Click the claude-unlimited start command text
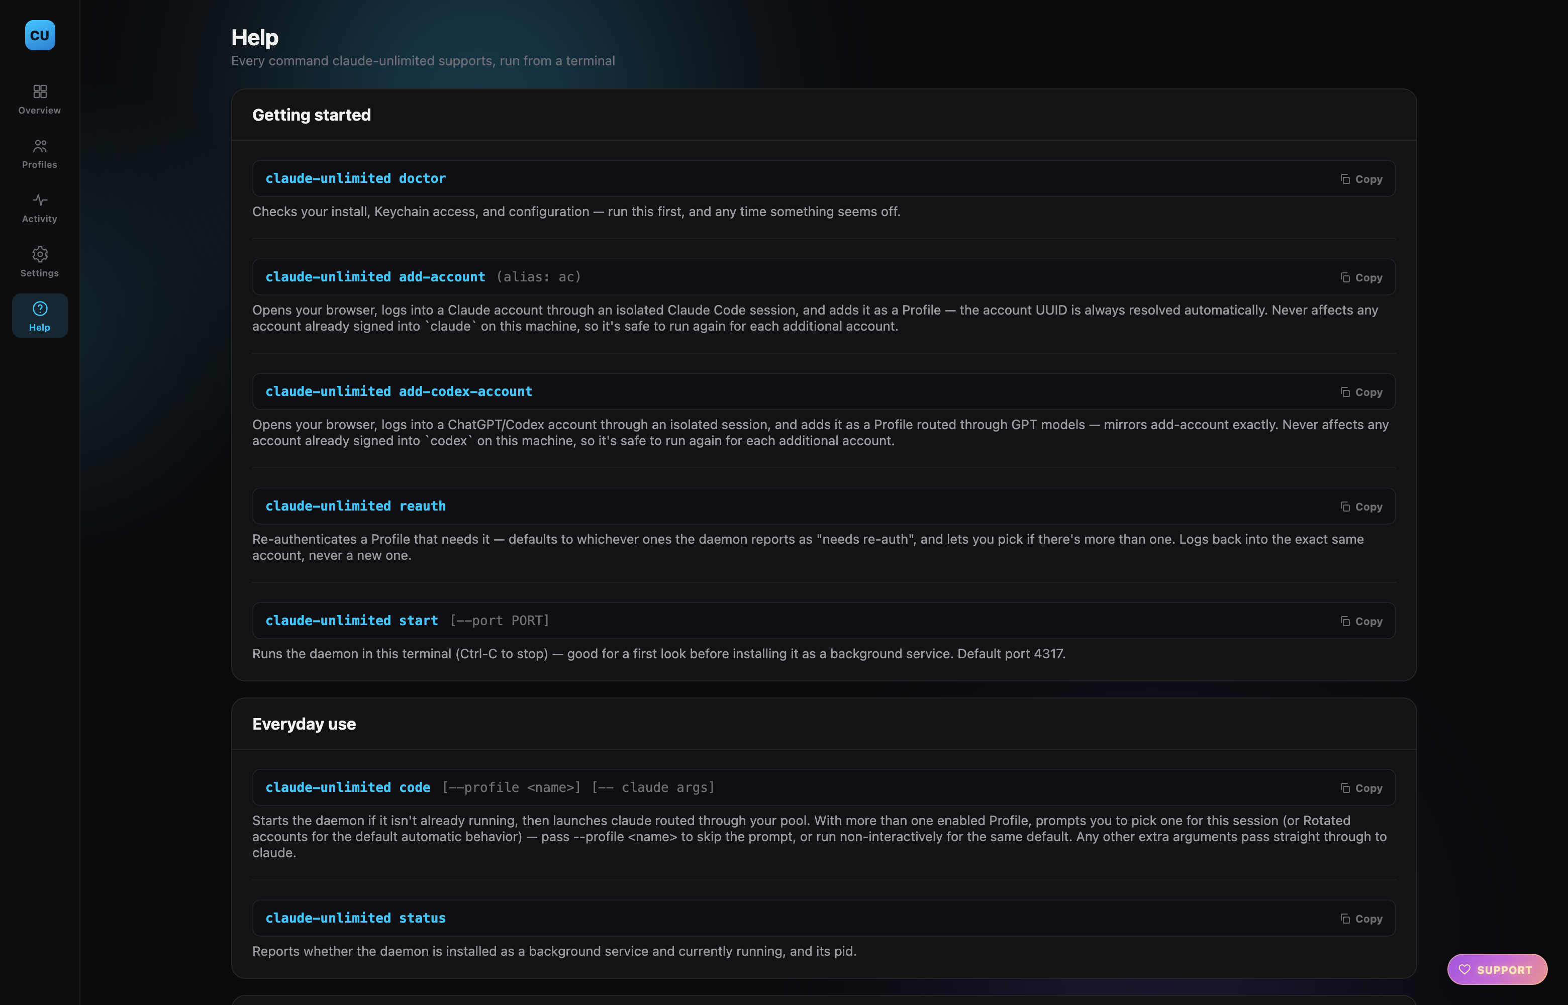1568x1005 pixels. [x=352, y=621]
